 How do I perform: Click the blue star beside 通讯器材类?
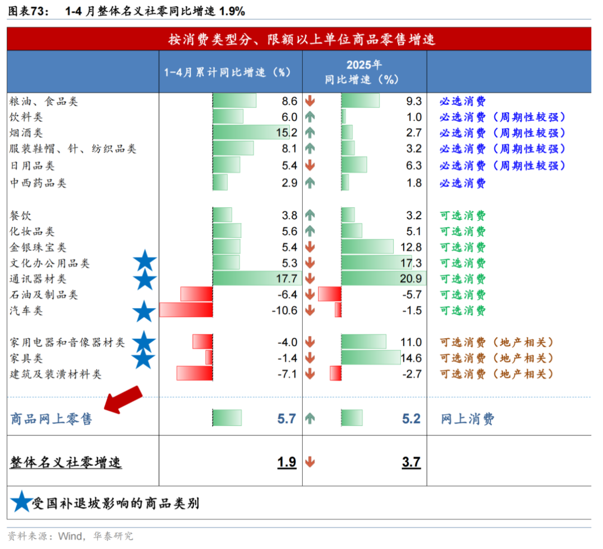145,279
